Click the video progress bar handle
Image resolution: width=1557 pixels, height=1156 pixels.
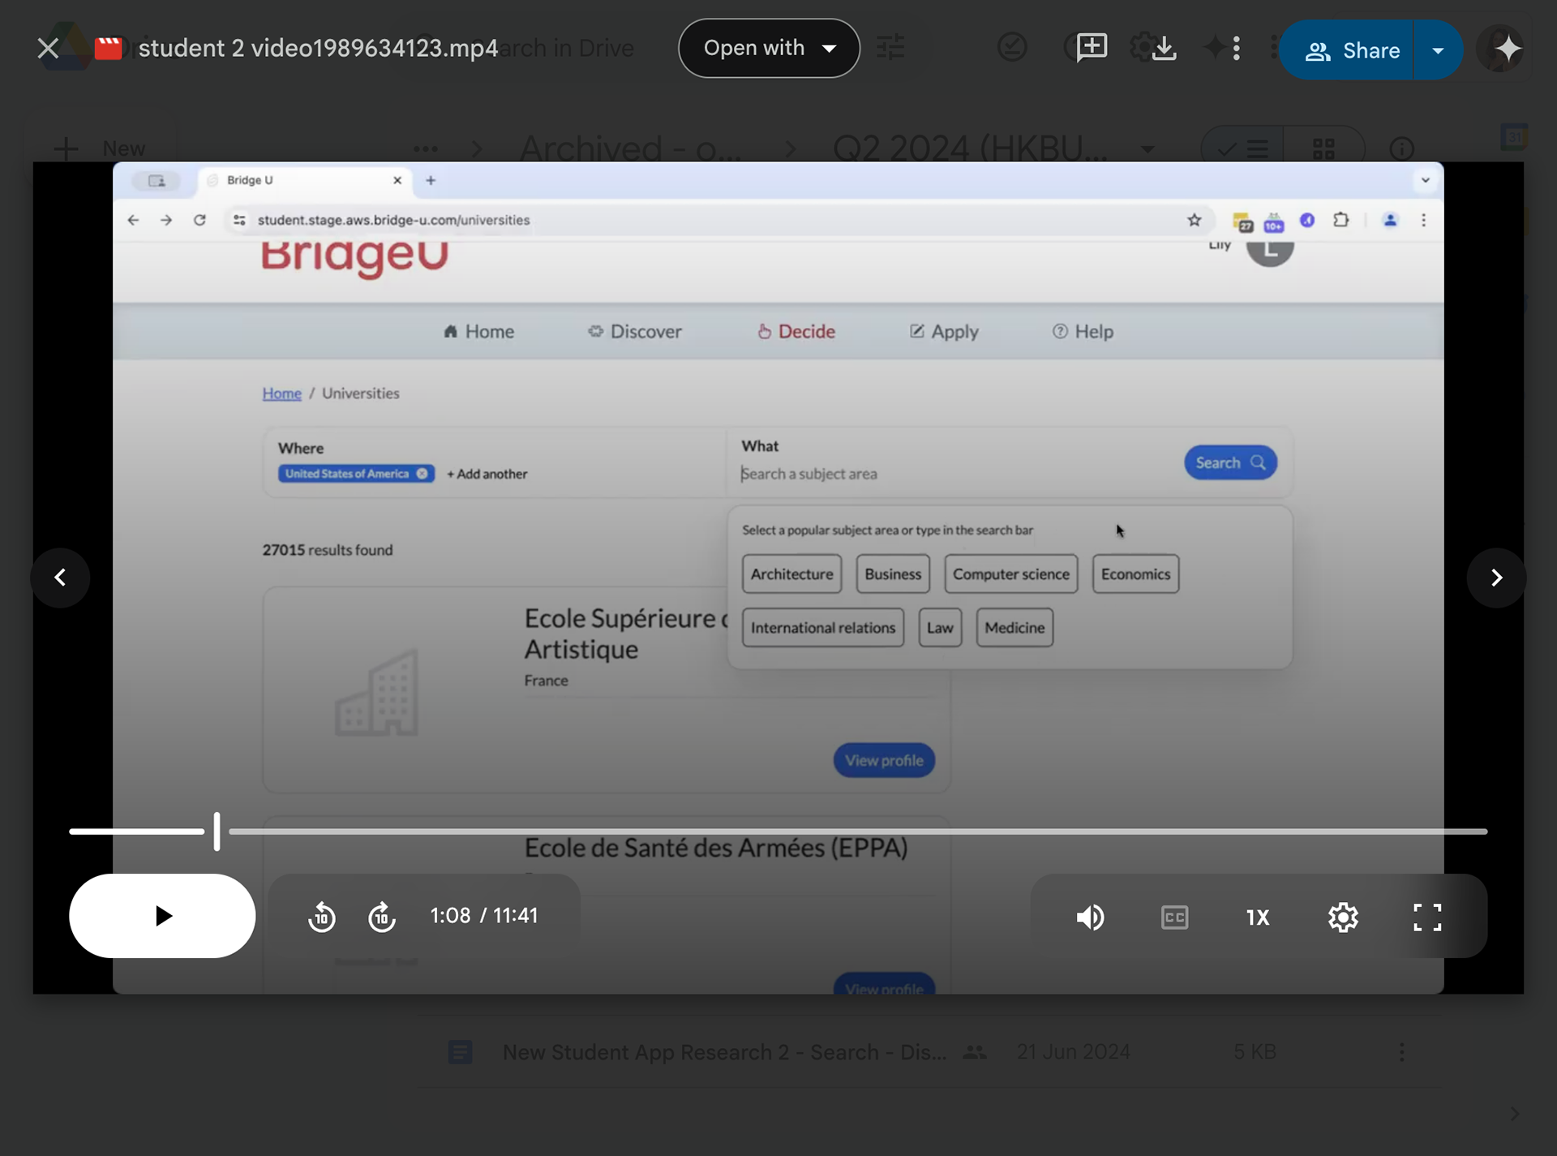click(x=217, y=832)
